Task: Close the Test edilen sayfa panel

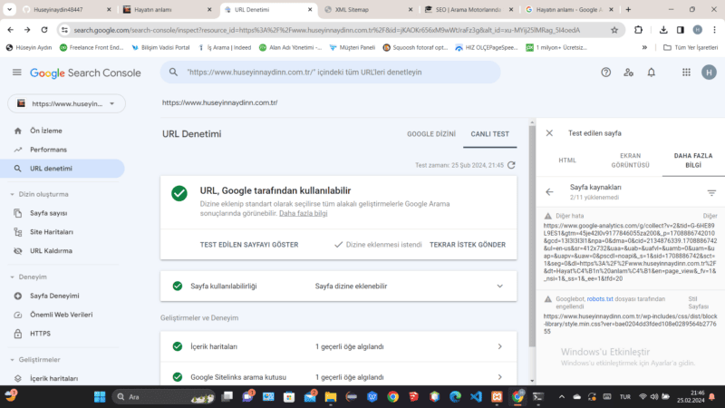Action: point(549,132)
